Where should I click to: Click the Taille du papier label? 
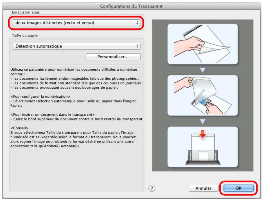pyautogui.click(x=25, y=36)
